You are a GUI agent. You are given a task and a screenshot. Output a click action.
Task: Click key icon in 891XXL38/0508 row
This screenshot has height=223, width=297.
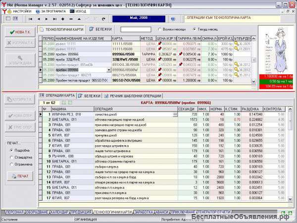[236, 64]
